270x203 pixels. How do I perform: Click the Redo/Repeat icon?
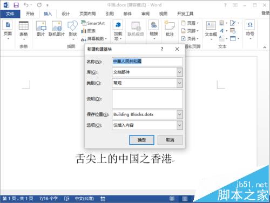point(39,5)
